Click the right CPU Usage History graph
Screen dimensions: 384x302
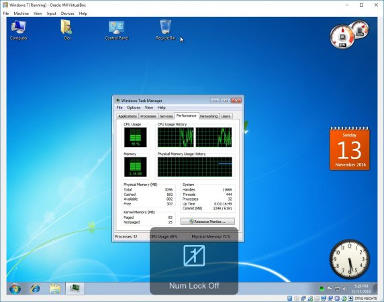coord(213,138)
